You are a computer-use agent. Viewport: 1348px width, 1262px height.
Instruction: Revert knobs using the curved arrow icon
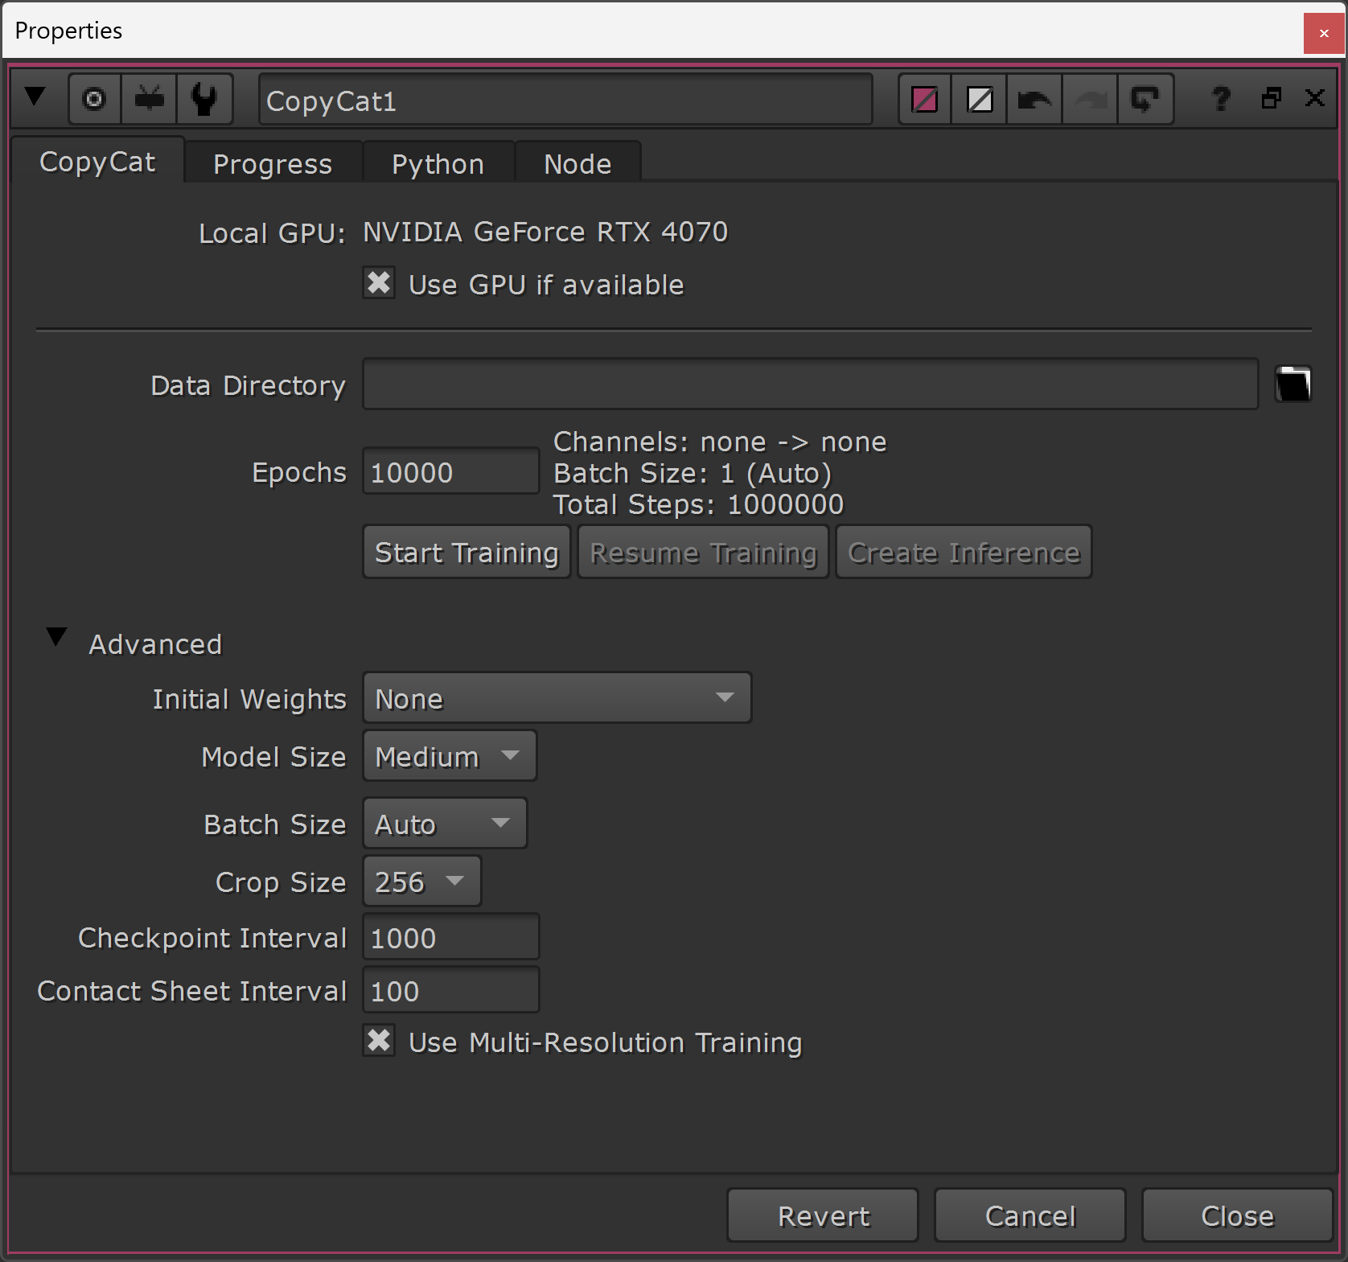click(1145, 98)
